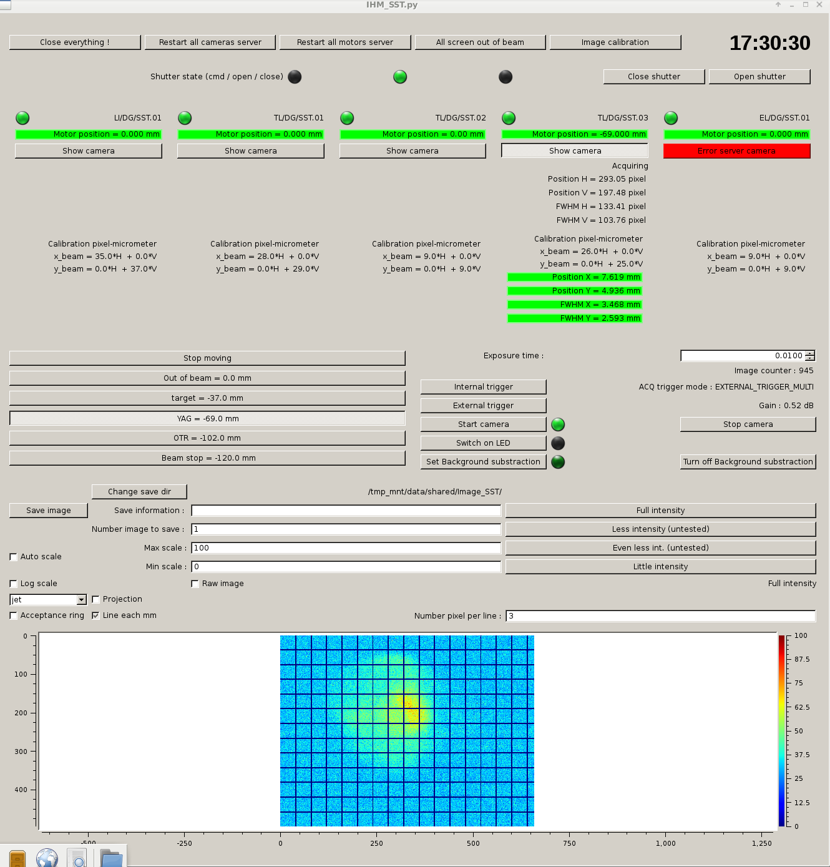Uncheck the Line each mm option

pos(95,615)
